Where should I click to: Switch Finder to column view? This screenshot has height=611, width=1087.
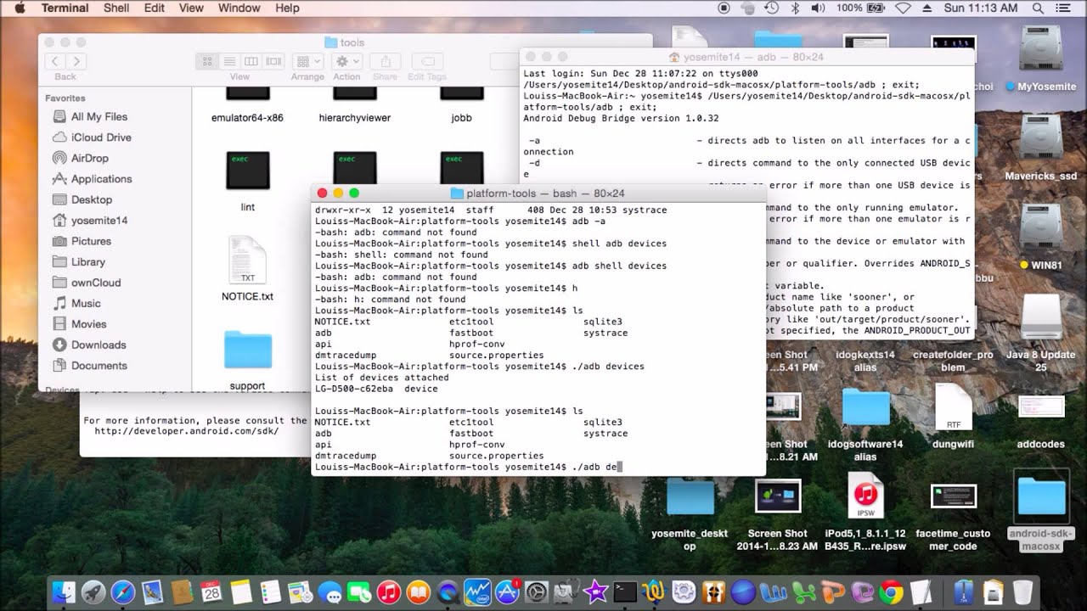[x=251, y=61]
